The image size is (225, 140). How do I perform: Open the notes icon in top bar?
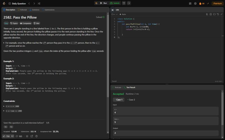[x=129, y=3]
